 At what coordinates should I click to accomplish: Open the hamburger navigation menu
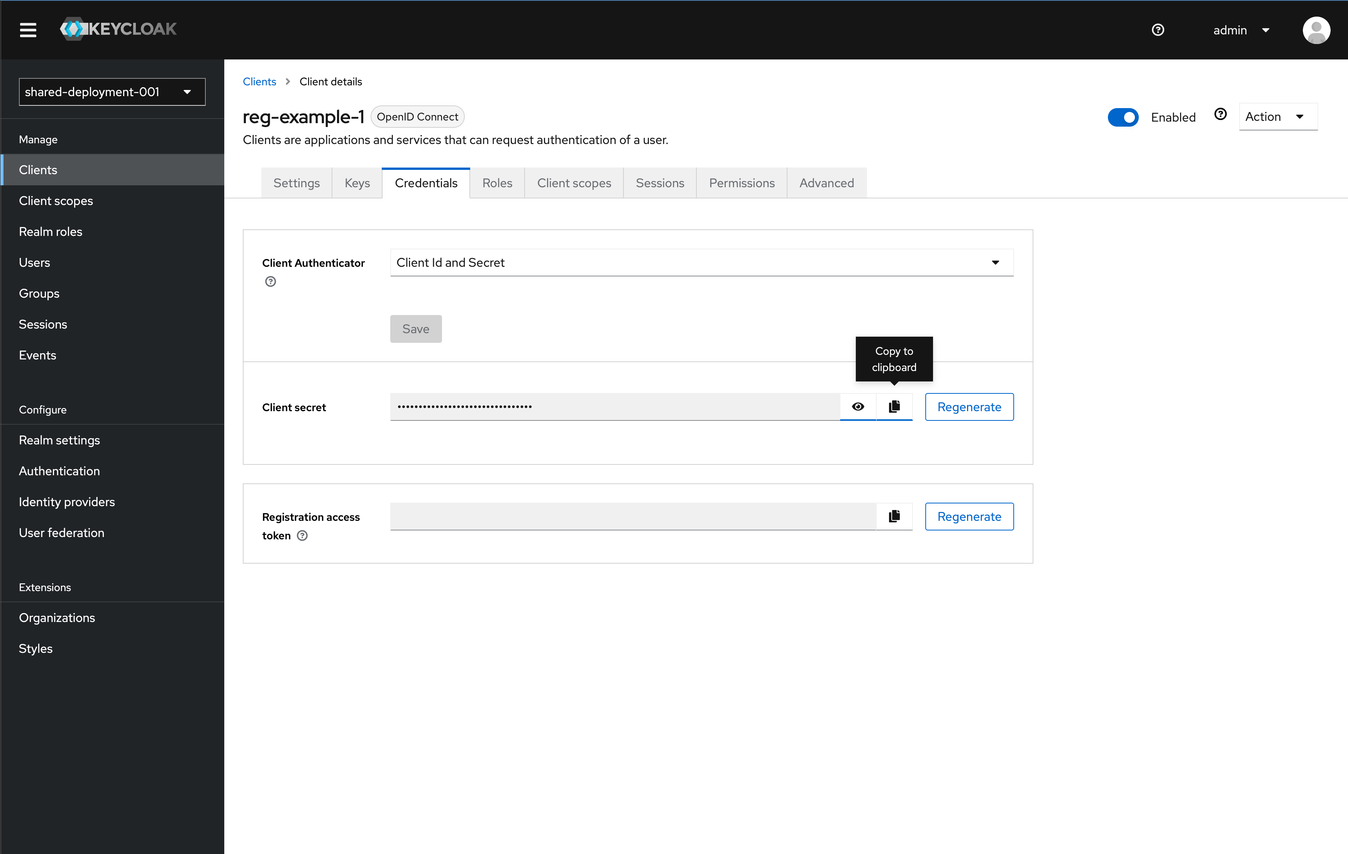click(27, 30)
